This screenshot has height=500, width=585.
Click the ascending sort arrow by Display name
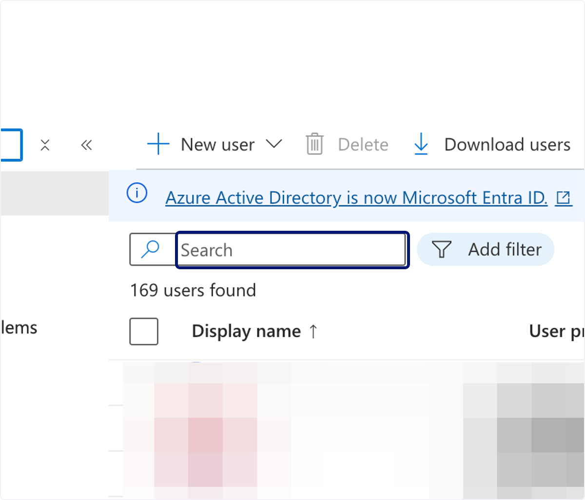click(313, 332)
